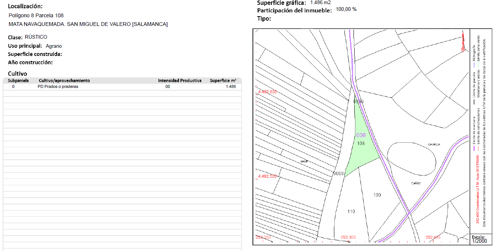The width and height of the screenshot is (499, 251).
Task: Click the Superficie m² column header
Action: (223, 81)
